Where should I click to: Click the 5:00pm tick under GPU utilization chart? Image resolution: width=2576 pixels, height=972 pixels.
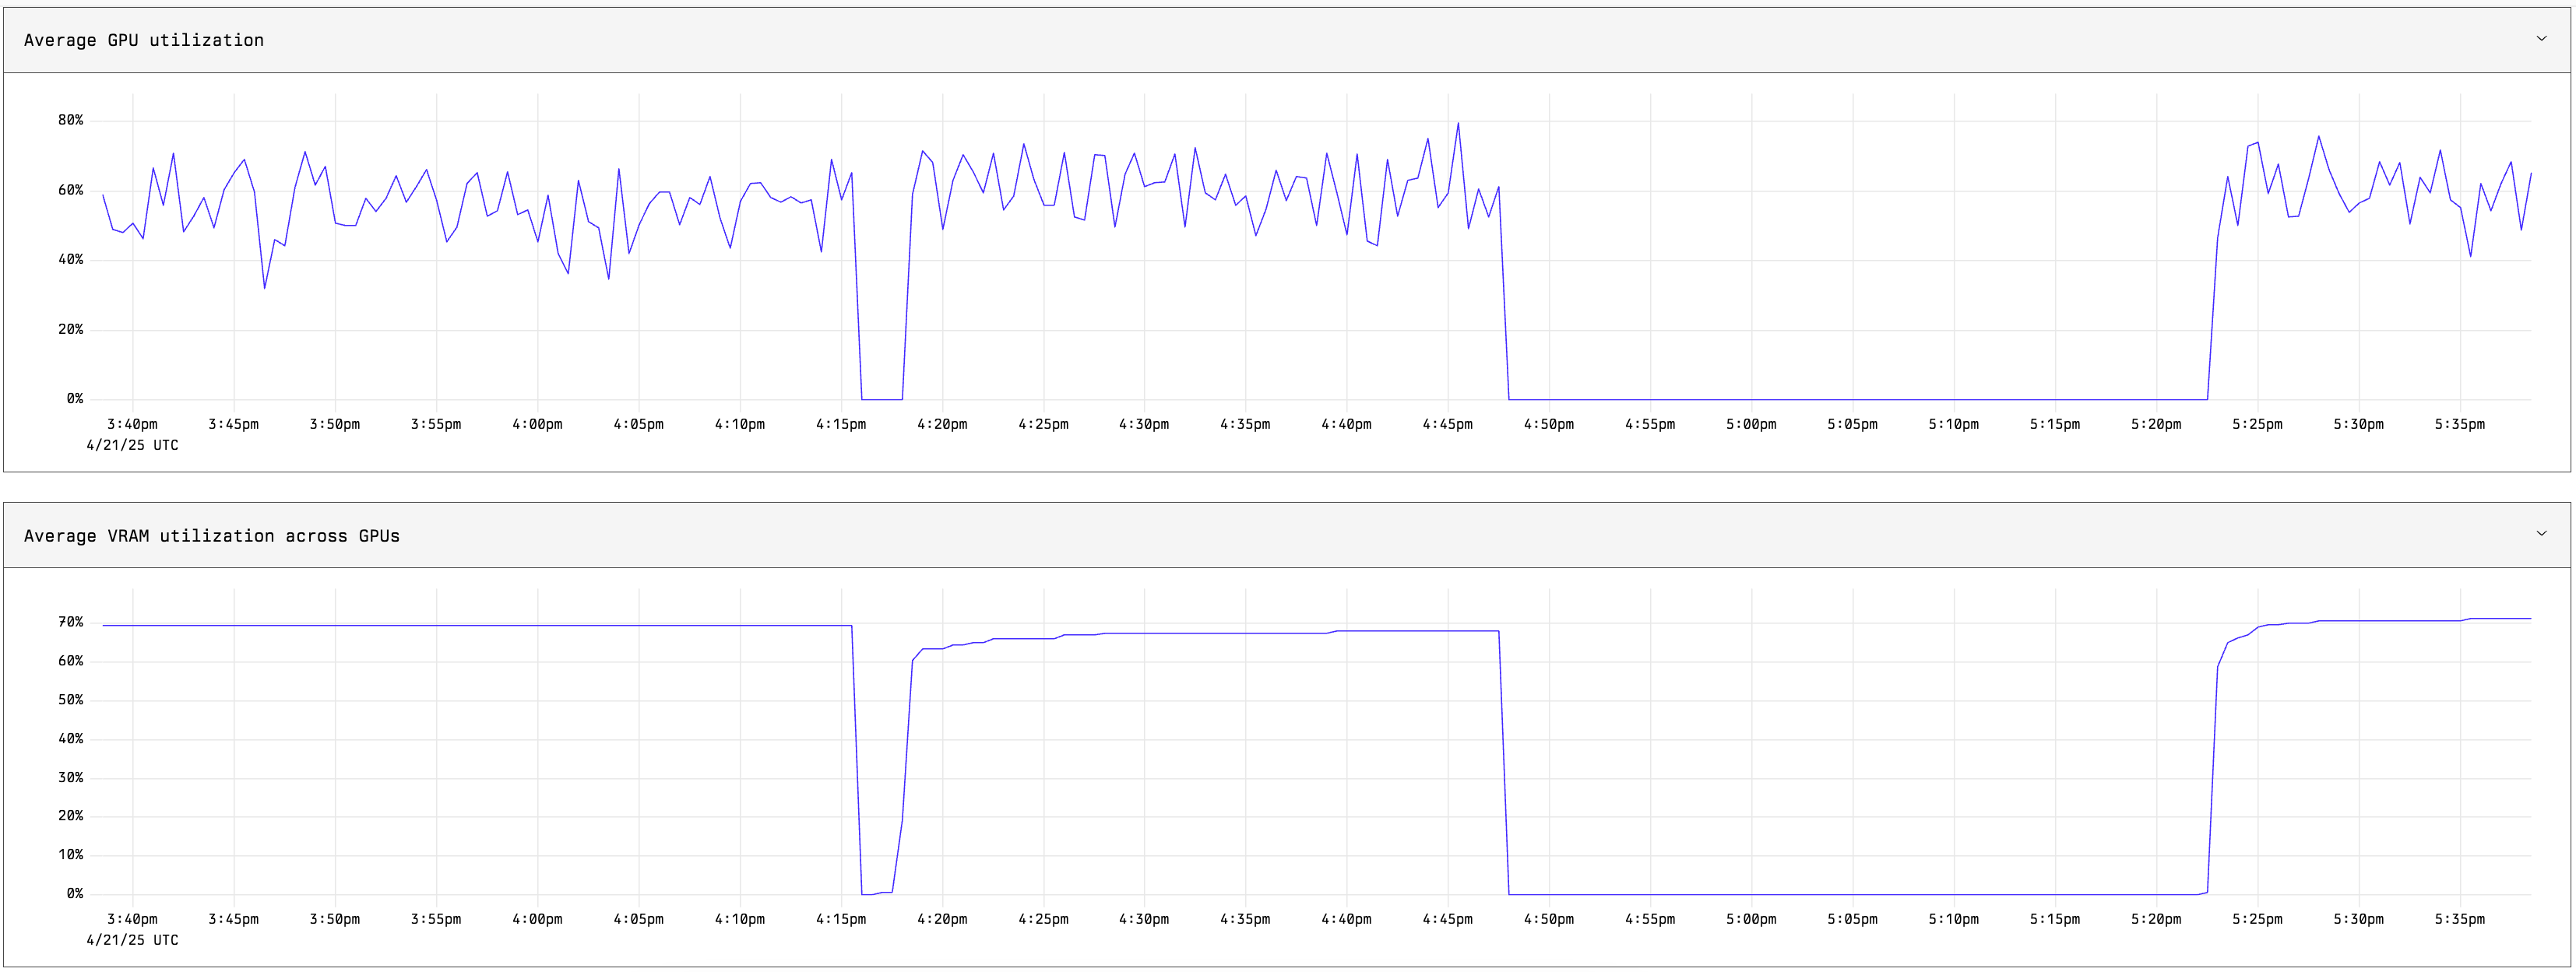1751,423
